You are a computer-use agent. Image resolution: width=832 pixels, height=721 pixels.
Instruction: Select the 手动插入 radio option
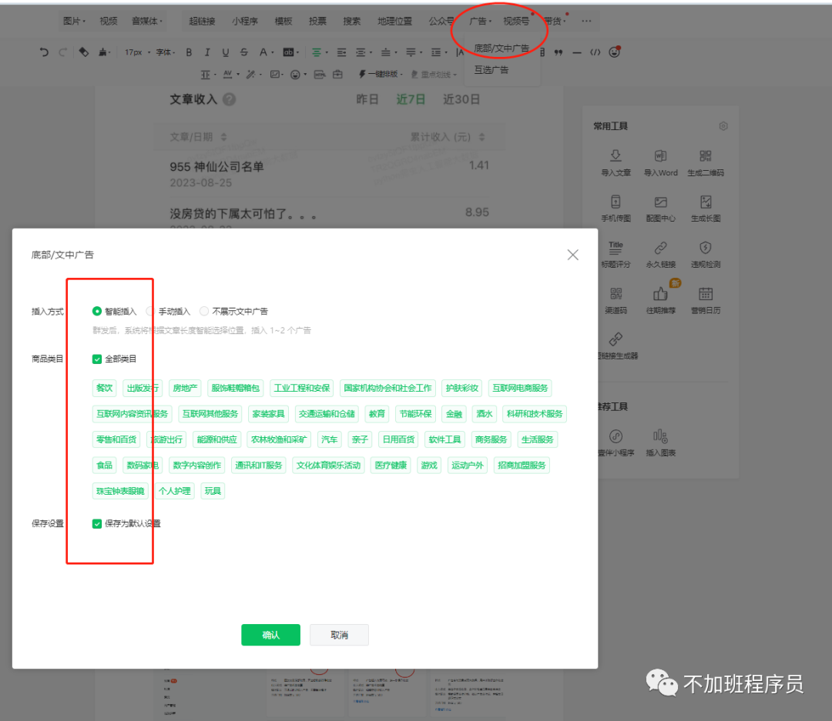(150, 311)
